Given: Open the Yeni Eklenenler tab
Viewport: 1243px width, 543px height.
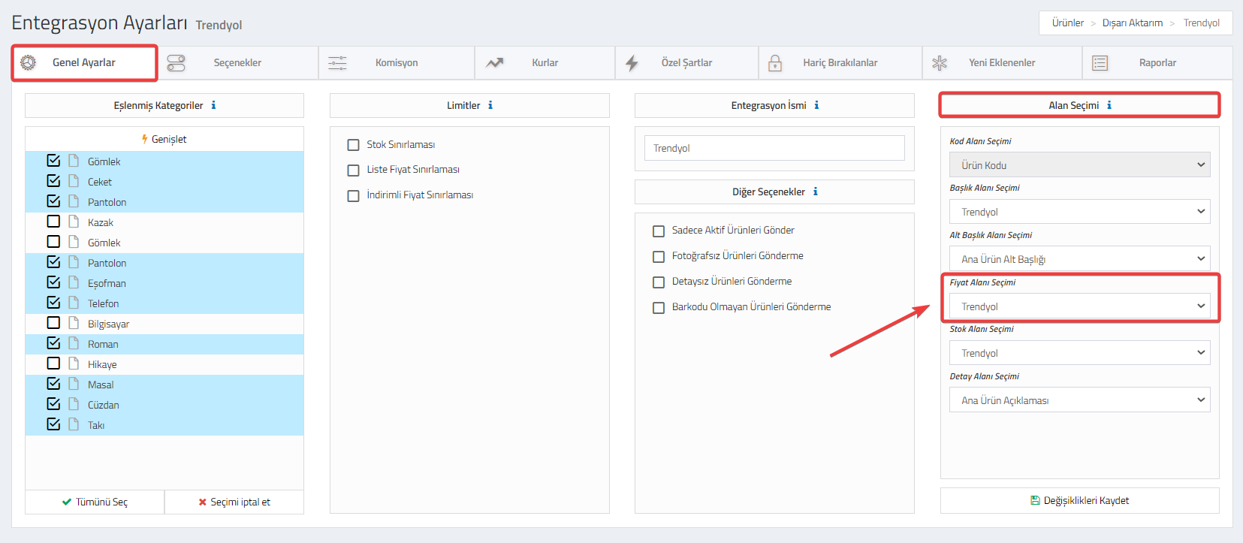Looking at the screenshot, I should click(1002, 63).
